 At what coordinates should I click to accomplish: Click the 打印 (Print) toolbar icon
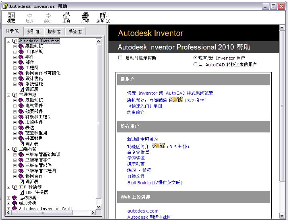pos(85,15)
